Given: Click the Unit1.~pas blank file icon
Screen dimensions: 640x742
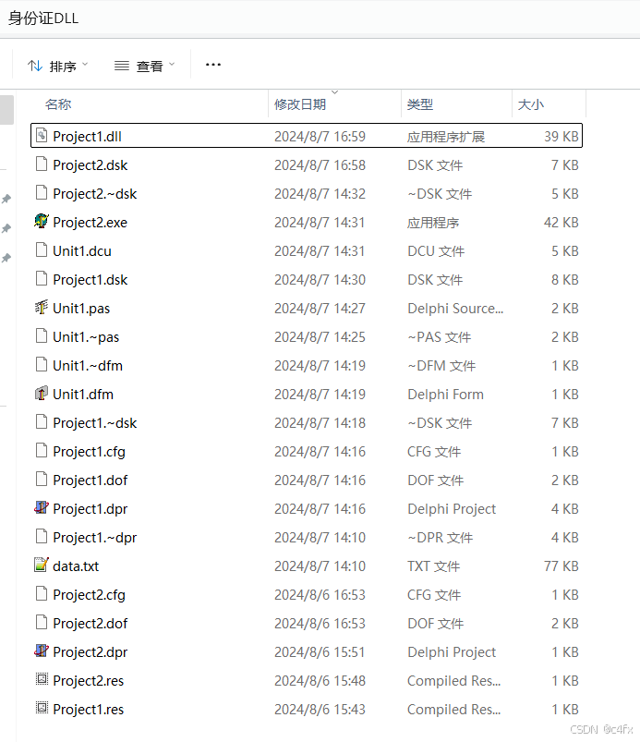Looking at the screenshot, I should click(x=42, y=336).
